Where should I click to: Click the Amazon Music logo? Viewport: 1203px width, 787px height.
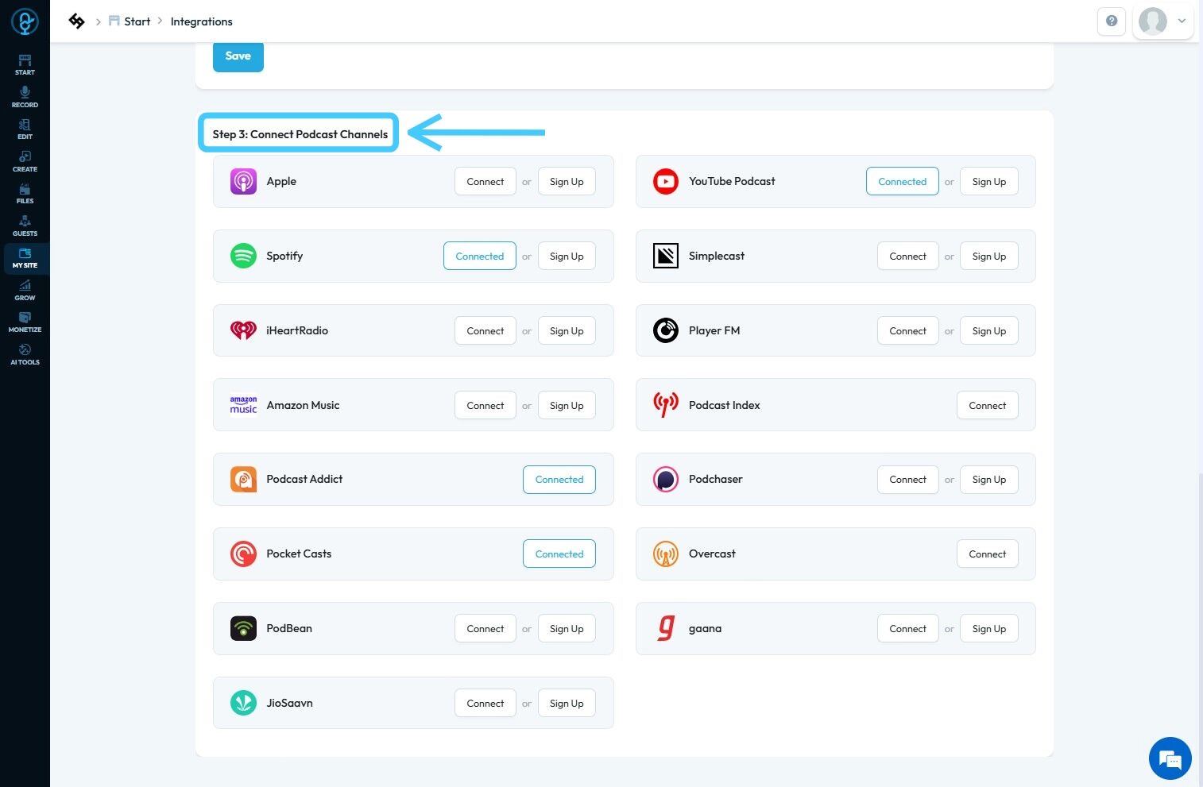(x=243, y=405)
